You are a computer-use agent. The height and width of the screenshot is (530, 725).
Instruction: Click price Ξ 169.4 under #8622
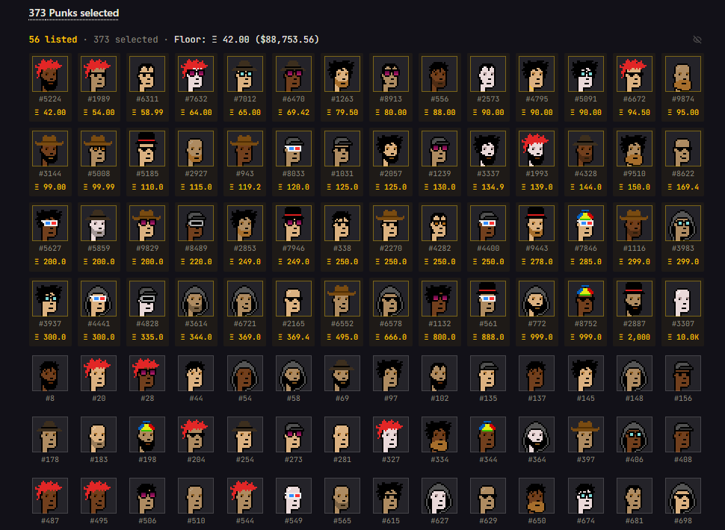click(x=683, y=187)
